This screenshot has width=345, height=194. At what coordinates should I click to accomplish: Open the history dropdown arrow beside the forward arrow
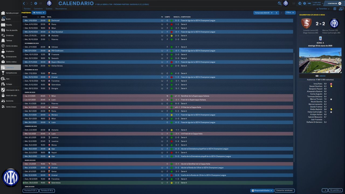[32, 4]
